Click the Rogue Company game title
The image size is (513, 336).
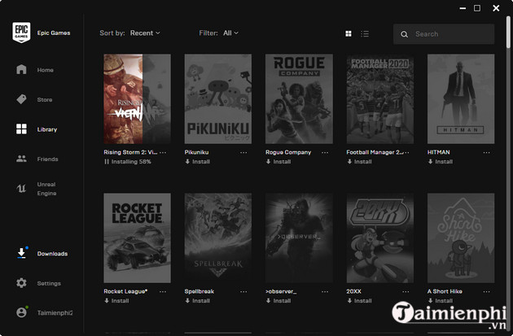coord(288,152)
